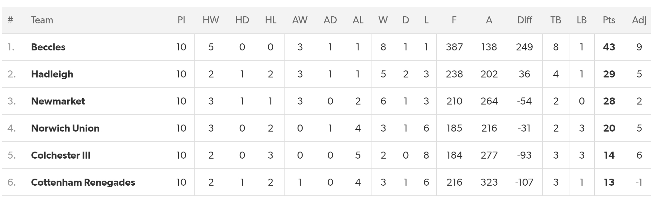The image size is (651, 201).
Task: Click Newmarket's 264 points-against value
Action: tap(489, 101)
